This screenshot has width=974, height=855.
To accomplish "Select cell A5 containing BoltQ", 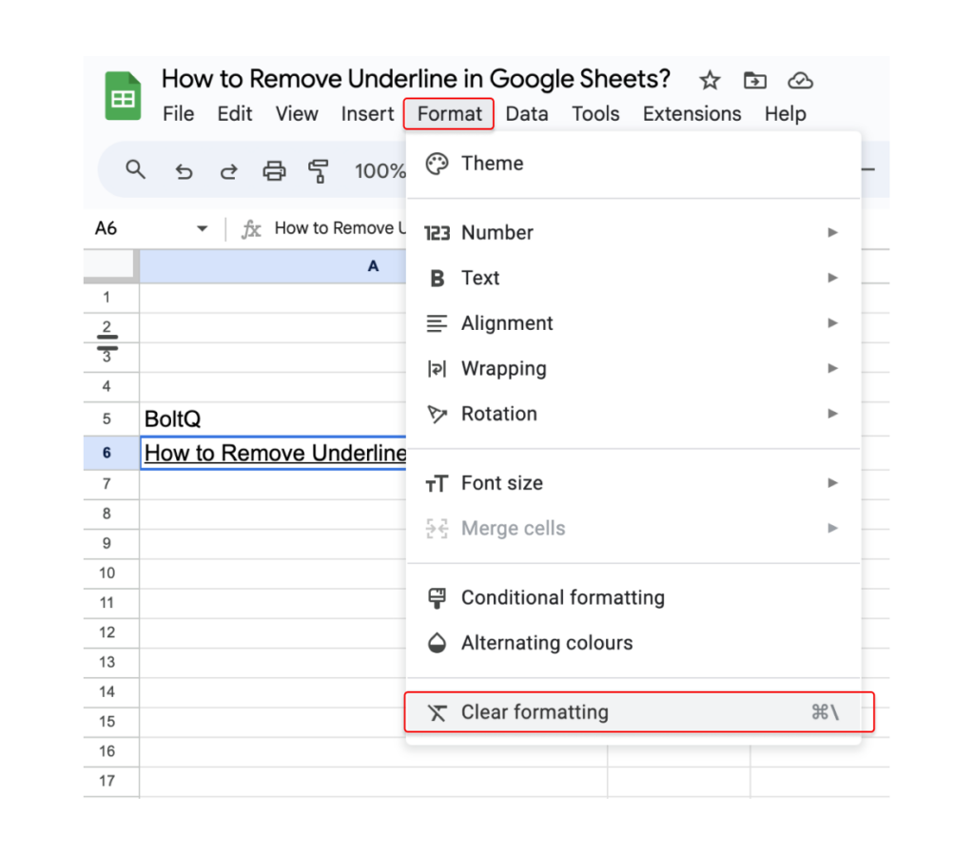I will [x=238, y=418].
